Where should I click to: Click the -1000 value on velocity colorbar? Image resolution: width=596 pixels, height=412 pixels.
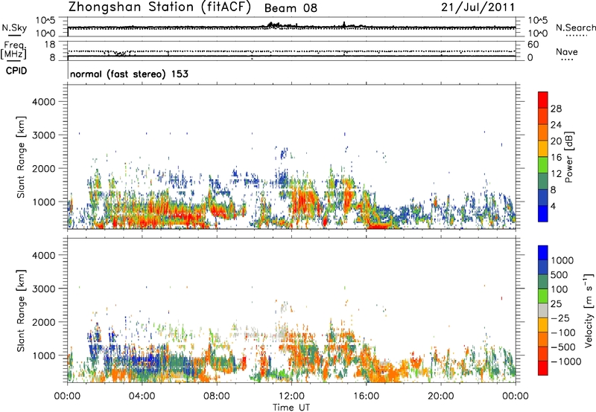(565, 361)
